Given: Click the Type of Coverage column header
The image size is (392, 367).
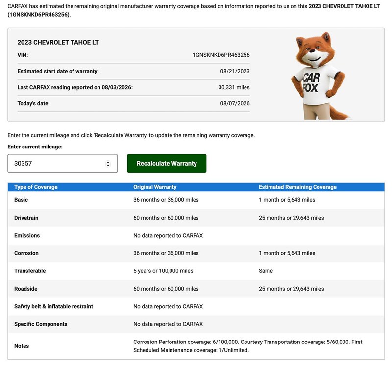Looking at the screenshot, I should tap(36, 187).
